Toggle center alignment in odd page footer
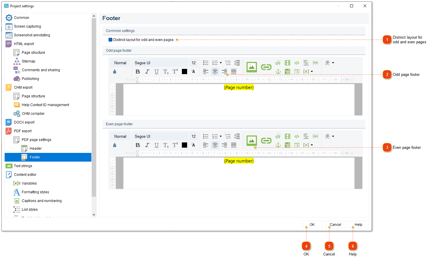The width and height of the screenshot is (431, 261). coord(215,71)
